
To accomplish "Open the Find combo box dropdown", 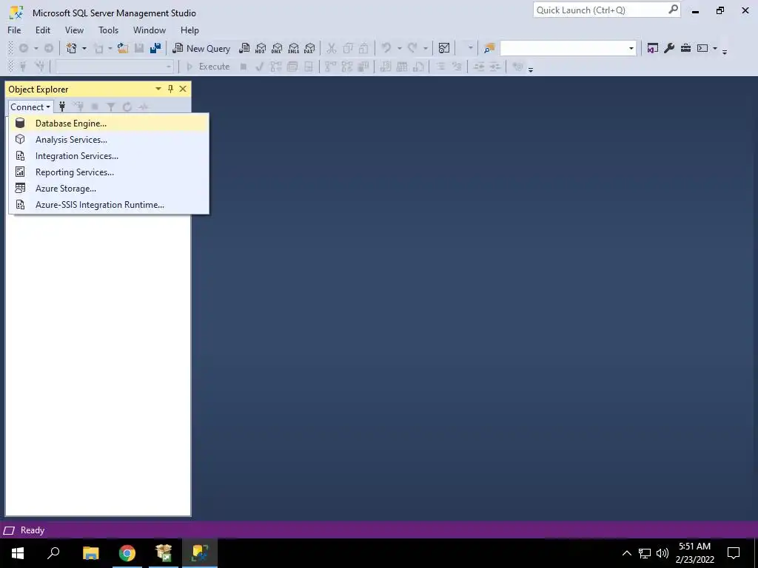I will click(x=631, y=48).
